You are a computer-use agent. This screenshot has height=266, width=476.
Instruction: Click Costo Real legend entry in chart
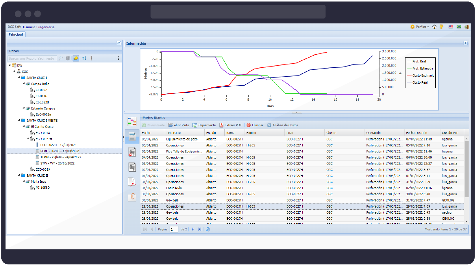417,82
